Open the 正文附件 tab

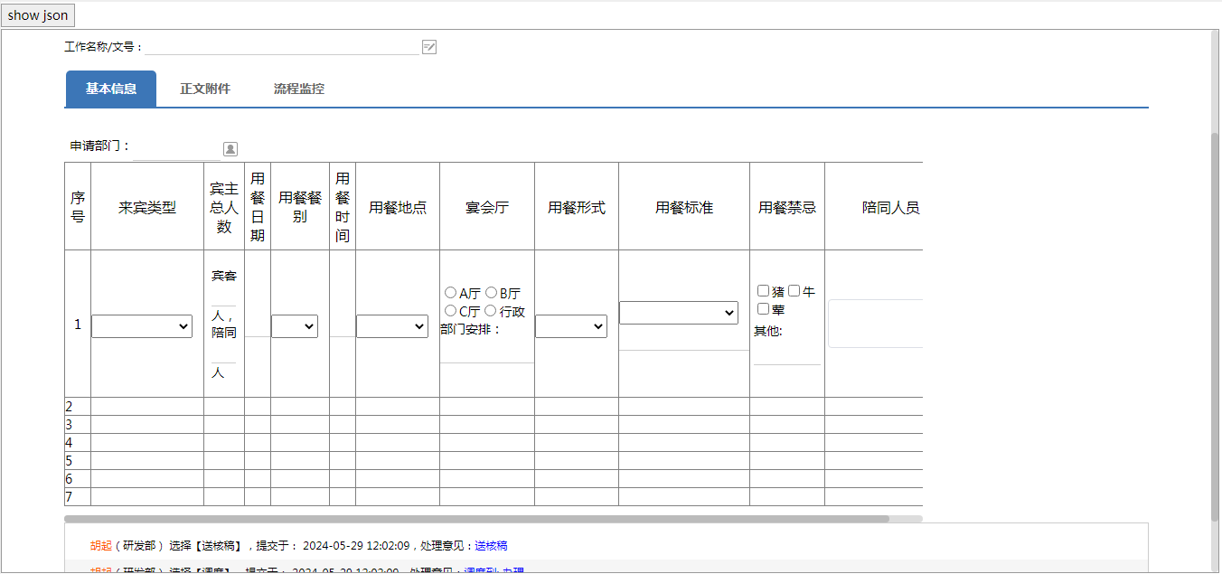pos(205,89)
